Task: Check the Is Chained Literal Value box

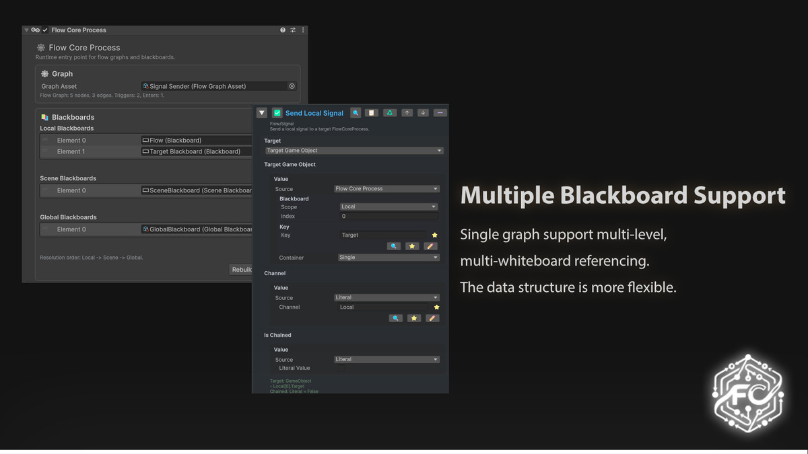Action: pos(340,369)
